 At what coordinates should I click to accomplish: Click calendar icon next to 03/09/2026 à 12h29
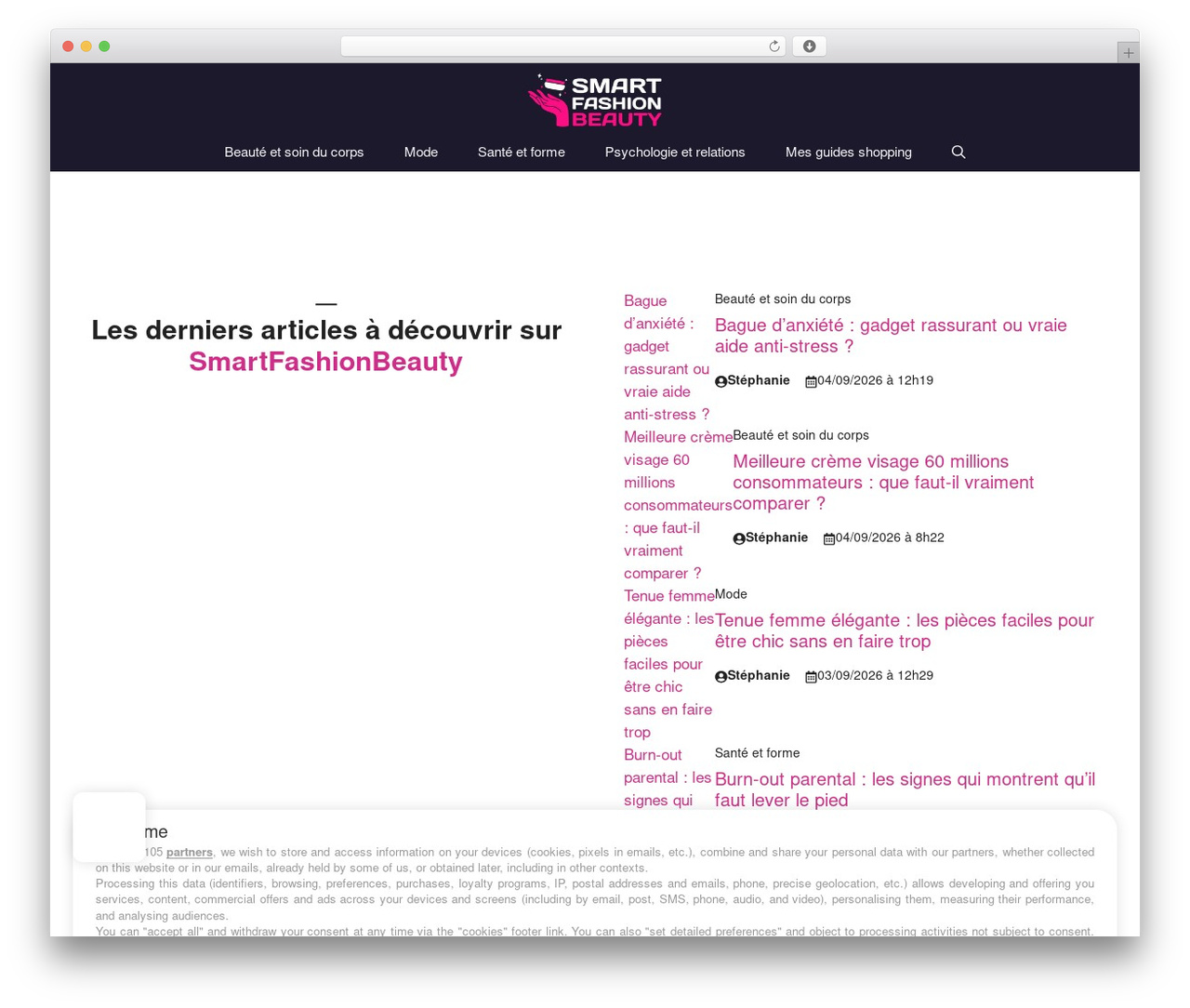[811, 676]
